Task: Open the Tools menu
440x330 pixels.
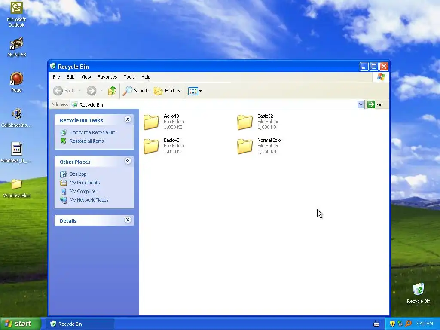Action: point(129,77)
